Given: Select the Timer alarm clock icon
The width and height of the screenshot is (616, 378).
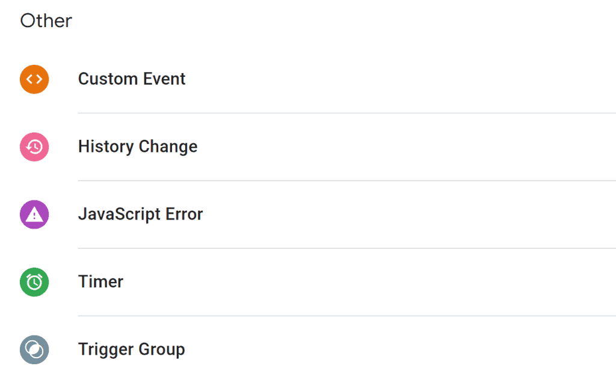Looking at the screenshot, I should (x=34, y=282).
